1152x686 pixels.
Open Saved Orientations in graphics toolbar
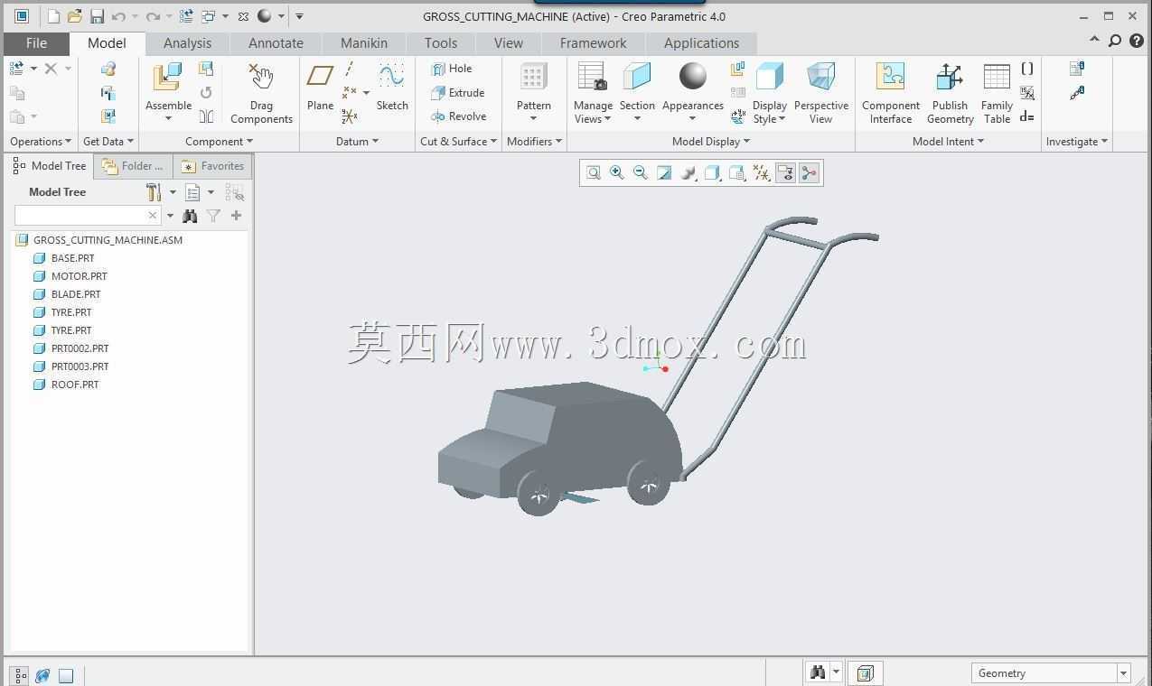tap(737, 172)
